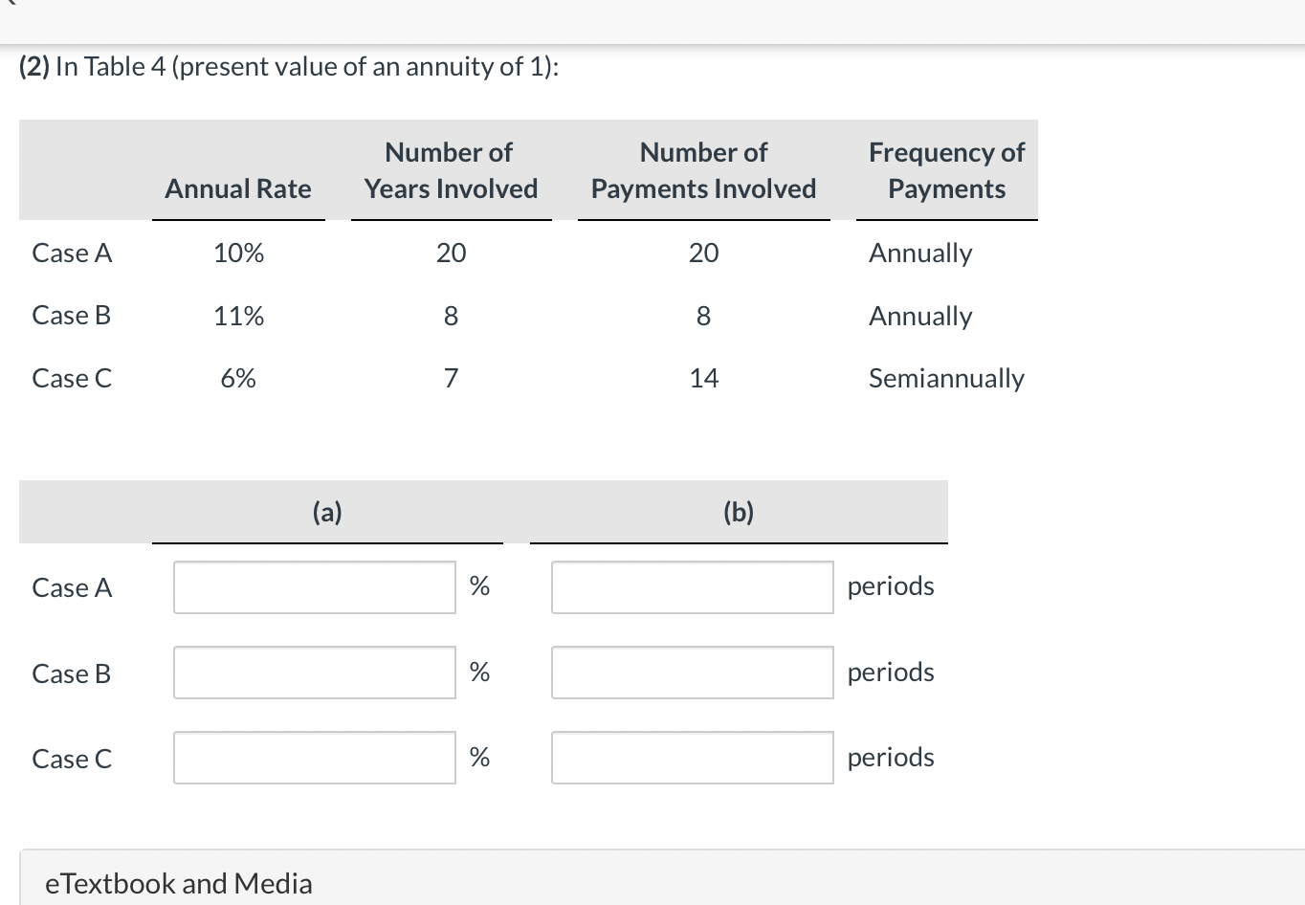Viewport: 1305px width, 905px height.
Task: Click Case B percentage answer field
Action: pos(314,673)
